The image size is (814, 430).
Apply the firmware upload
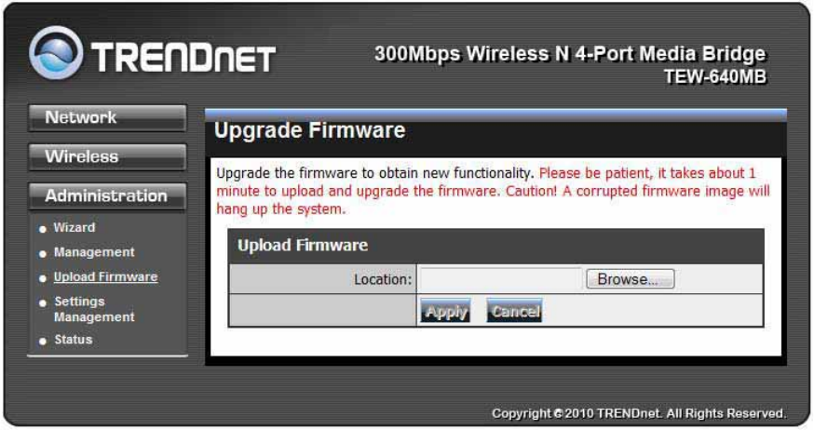click(x=445, y=311)
